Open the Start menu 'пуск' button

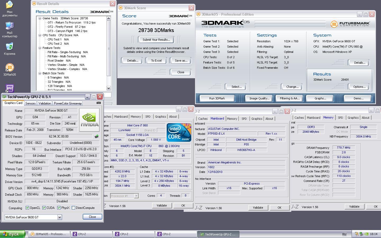(13, 234)
